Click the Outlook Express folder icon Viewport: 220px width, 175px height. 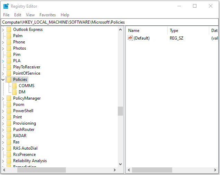(9, 30)
